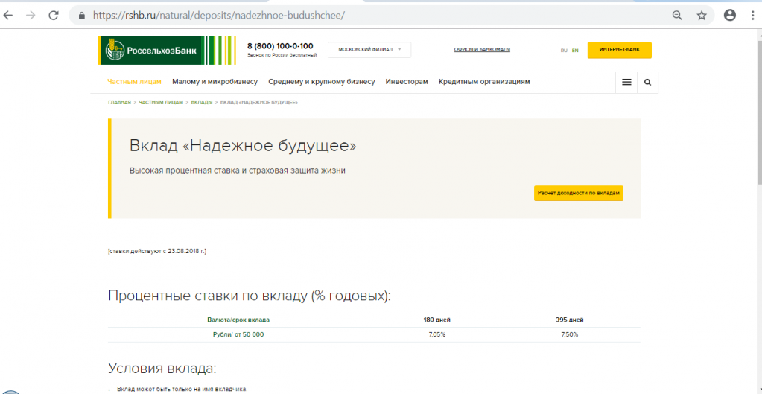Screen dimensions: 762x394
Task: Open Chrome three-dot menu
Action: [x=752, y=15]
